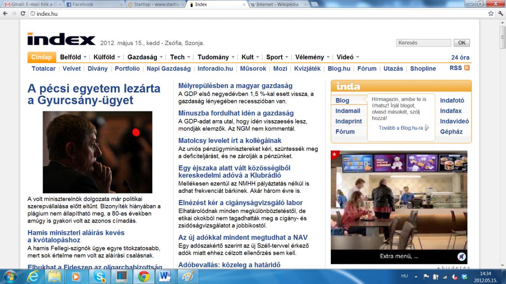Screen dimensions: 506x284
Task: Expand the Videó dropdown arrow
Action: (x=358, y=57)
